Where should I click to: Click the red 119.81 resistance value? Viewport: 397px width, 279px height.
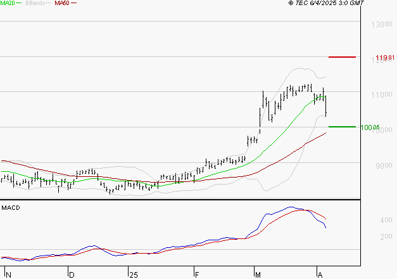[x=385, y=58]
